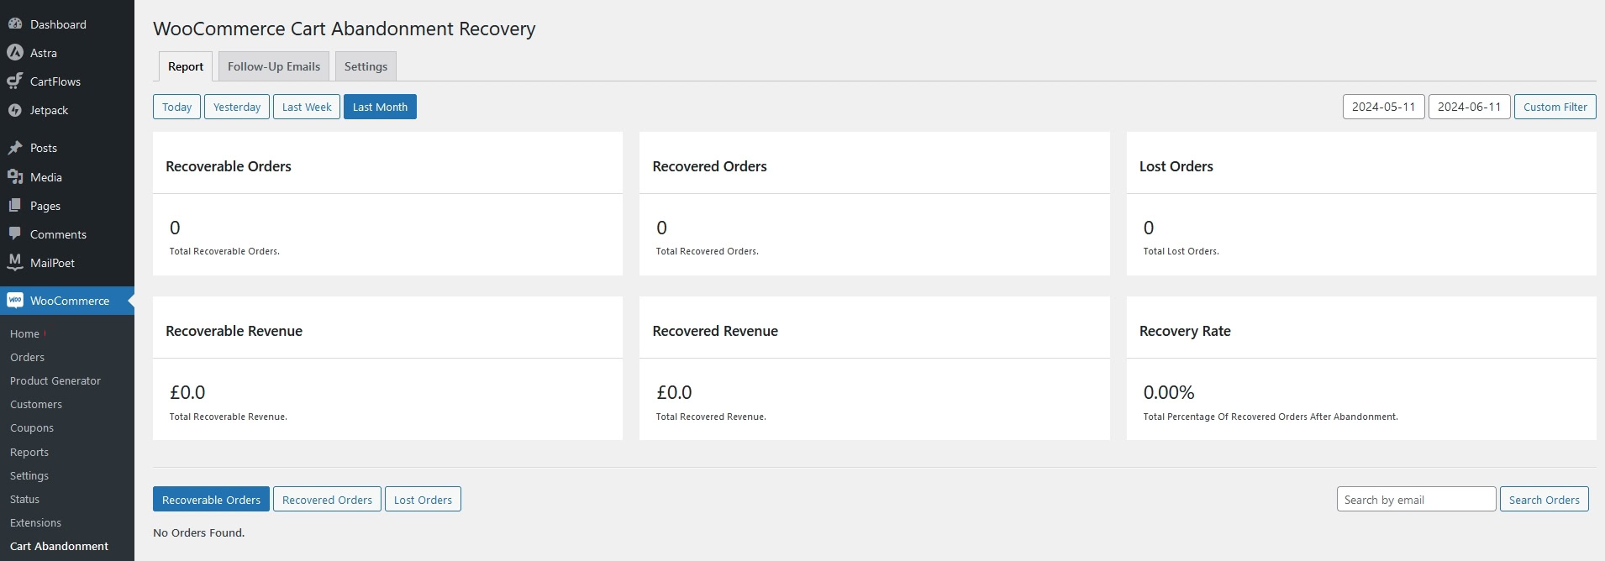Open MailPoet menu label

[52, 263]
